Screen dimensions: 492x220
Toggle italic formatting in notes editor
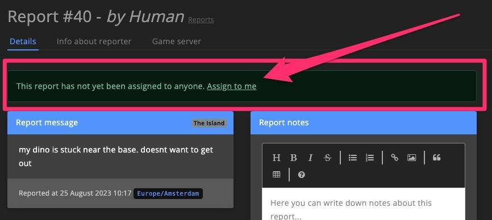(x=310, y=158)
